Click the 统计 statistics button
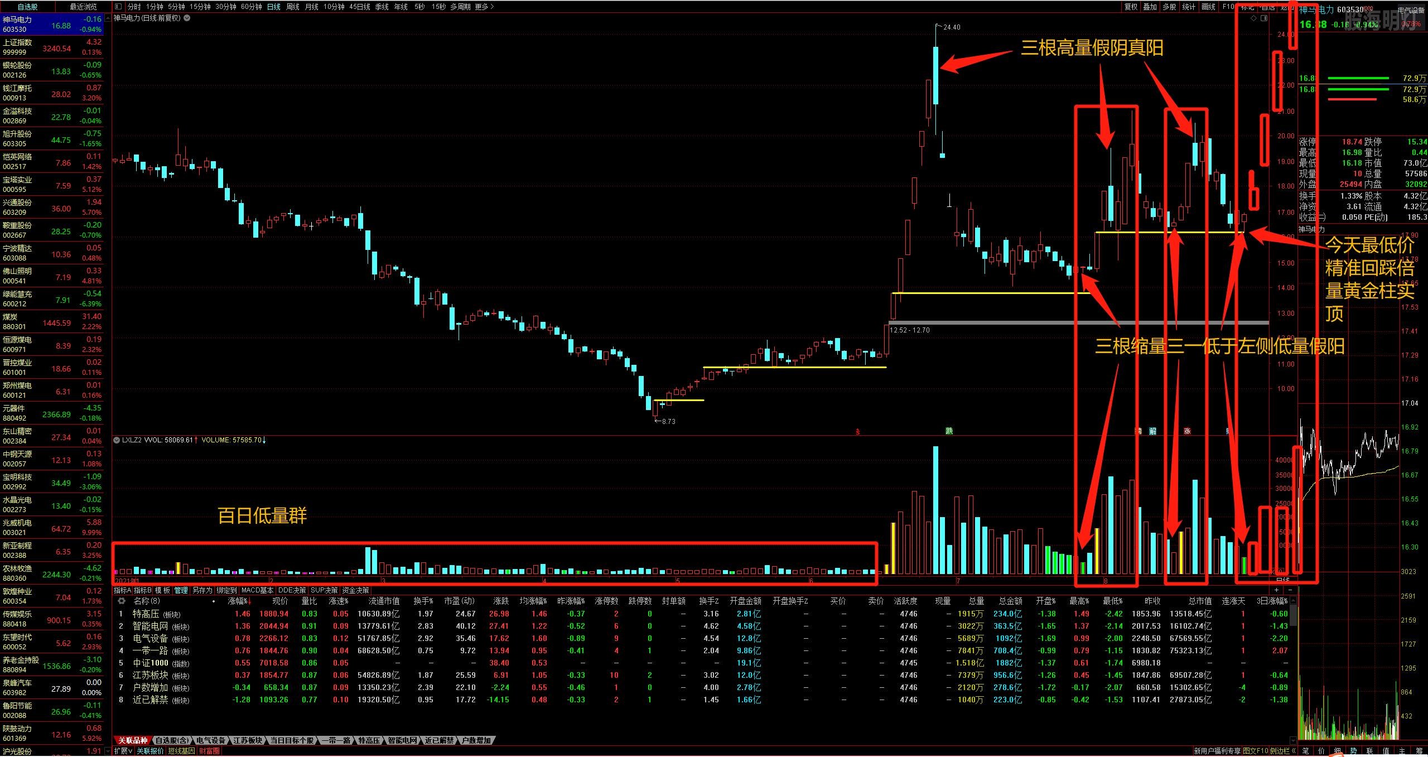This screenshot has height=757, width=1428. [1189, 7]
